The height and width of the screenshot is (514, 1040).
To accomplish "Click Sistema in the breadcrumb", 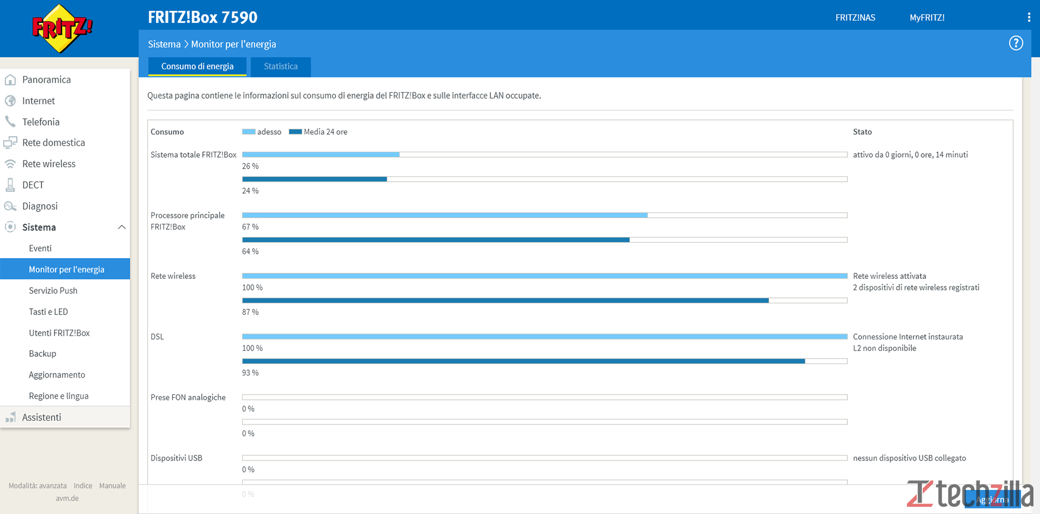I will (164, 44).
